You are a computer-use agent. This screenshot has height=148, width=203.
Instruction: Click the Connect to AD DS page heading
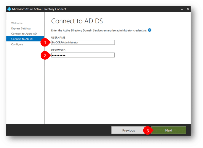pos(77,21)
